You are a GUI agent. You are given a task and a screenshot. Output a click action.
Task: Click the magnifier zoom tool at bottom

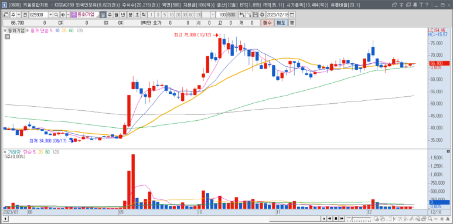pyautogui.click(x=430, y=219)
